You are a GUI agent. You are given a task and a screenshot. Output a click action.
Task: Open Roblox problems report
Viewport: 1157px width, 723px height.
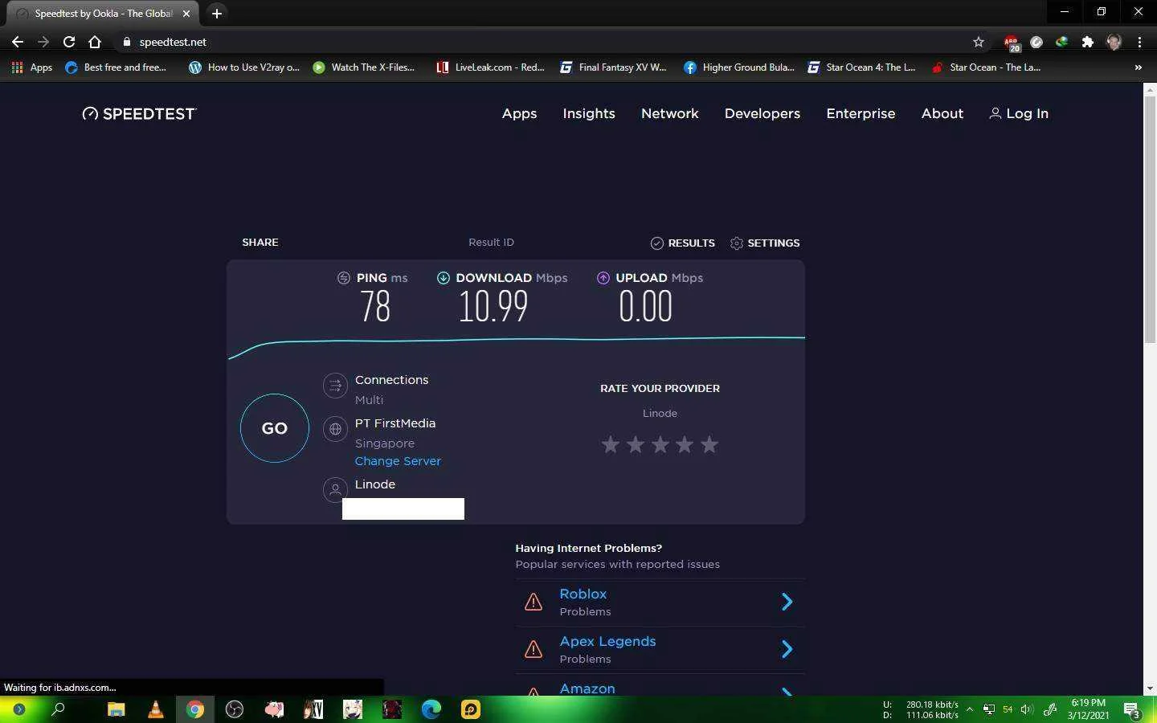583,594
